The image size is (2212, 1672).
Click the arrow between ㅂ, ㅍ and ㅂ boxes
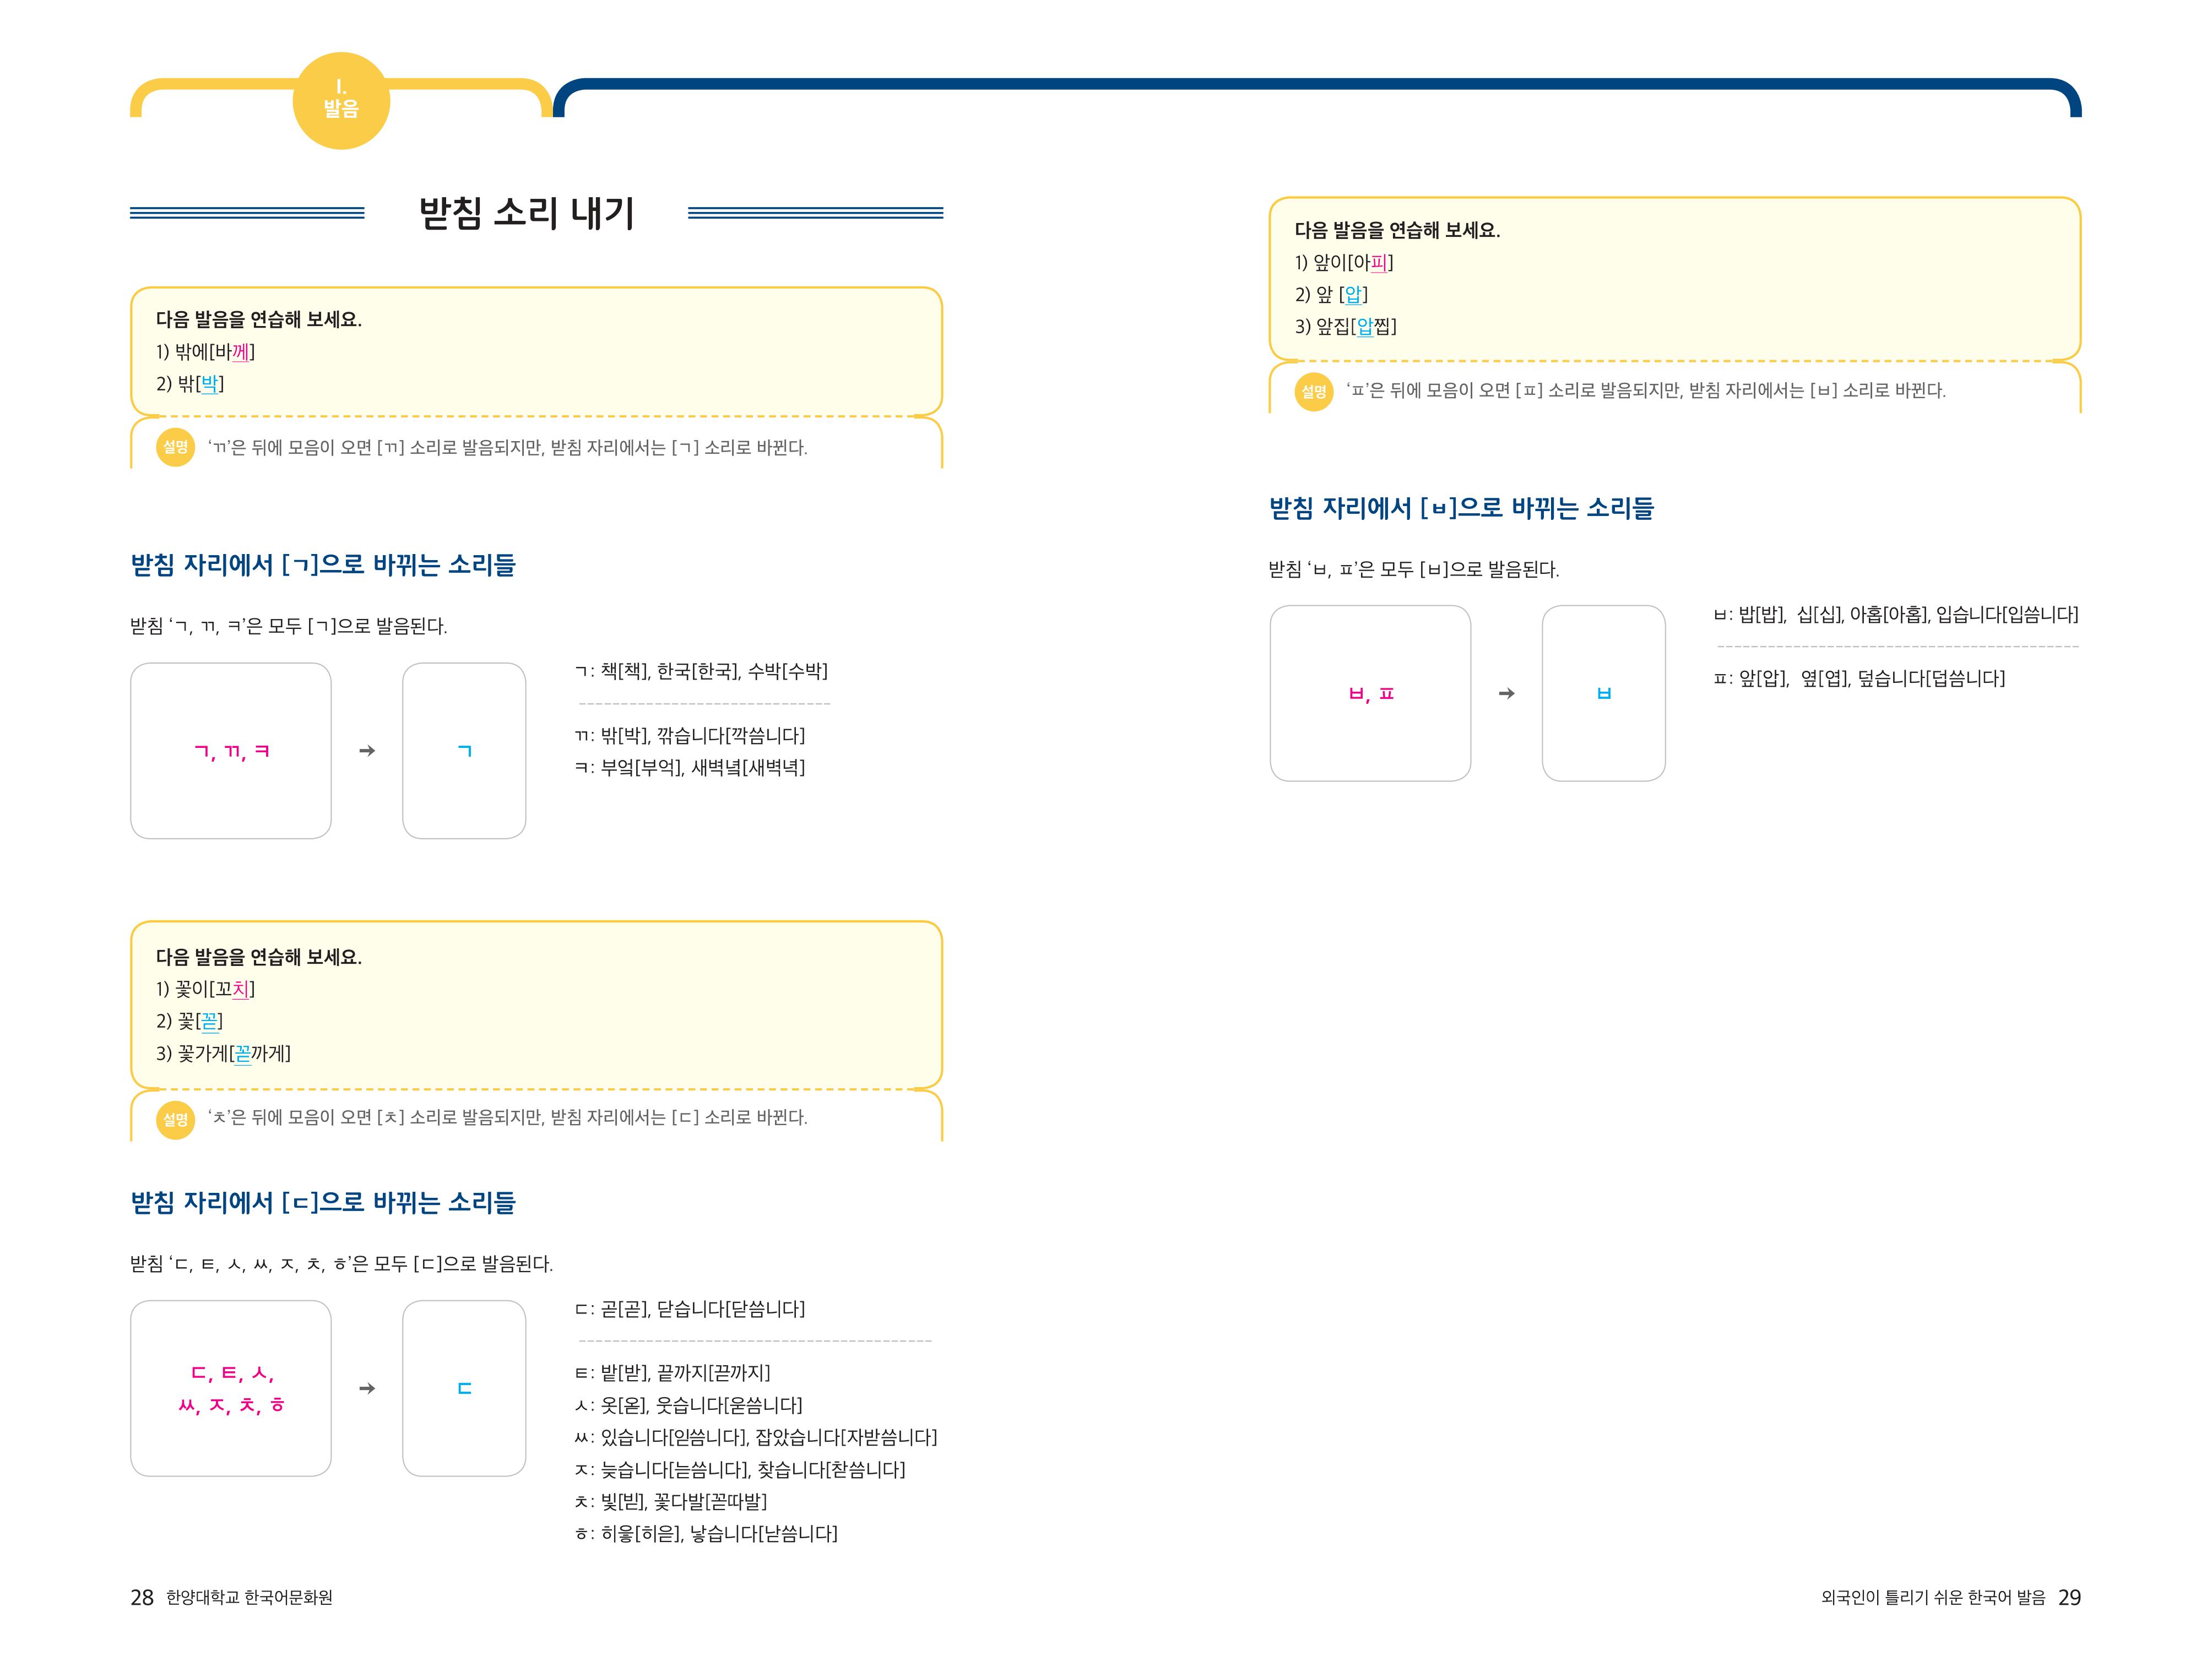pyautogui.click(x=1506, y=693)
